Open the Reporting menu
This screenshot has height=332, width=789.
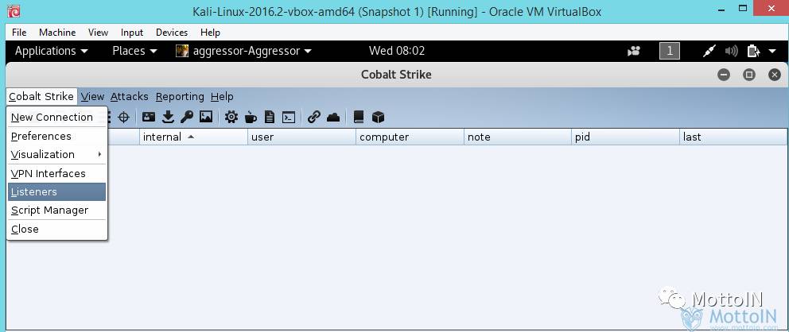pyautogui.click(x=180, y=96)
